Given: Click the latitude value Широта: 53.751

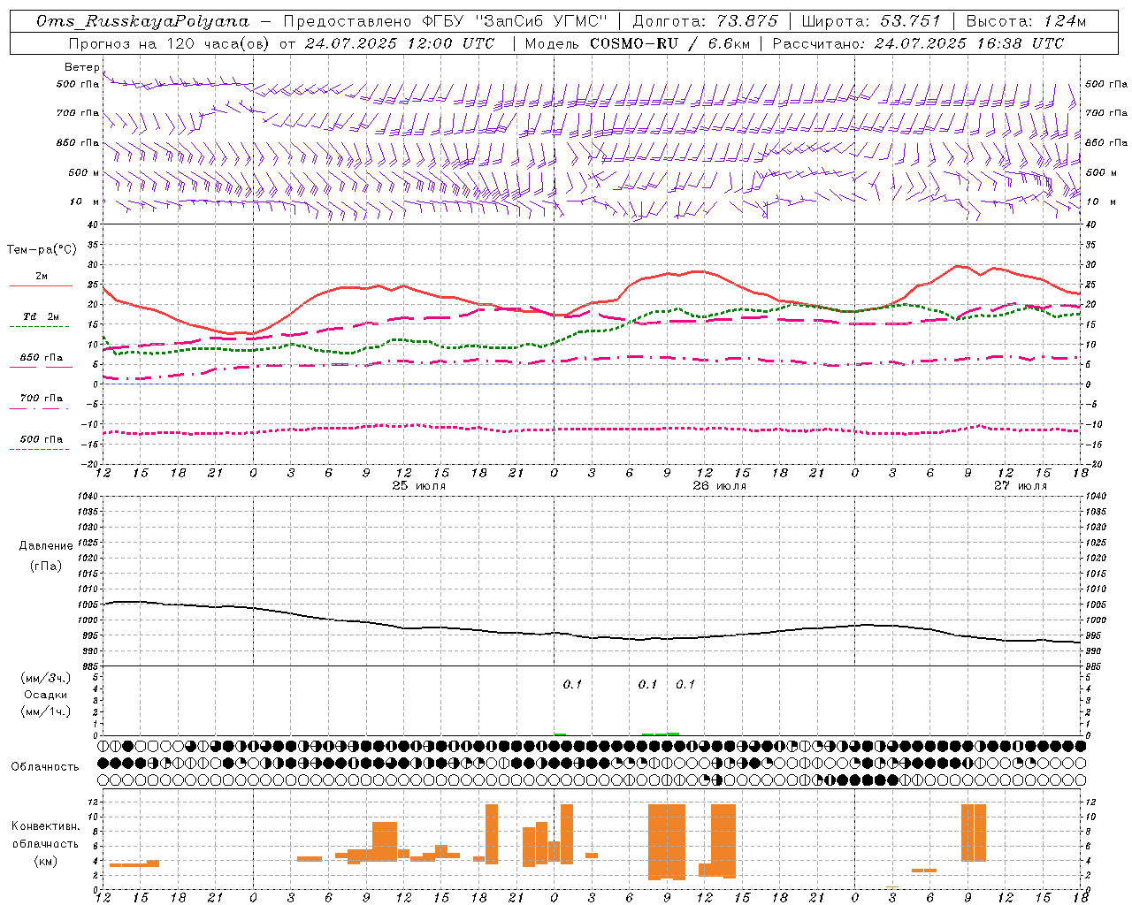Looking at the screenshot, I should pos(870,21).
